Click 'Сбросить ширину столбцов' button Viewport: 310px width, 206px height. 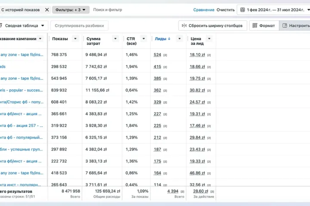click(x=213, y=26)
